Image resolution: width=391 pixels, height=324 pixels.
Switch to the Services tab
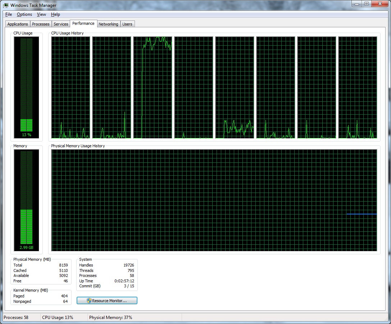[61, 24]
